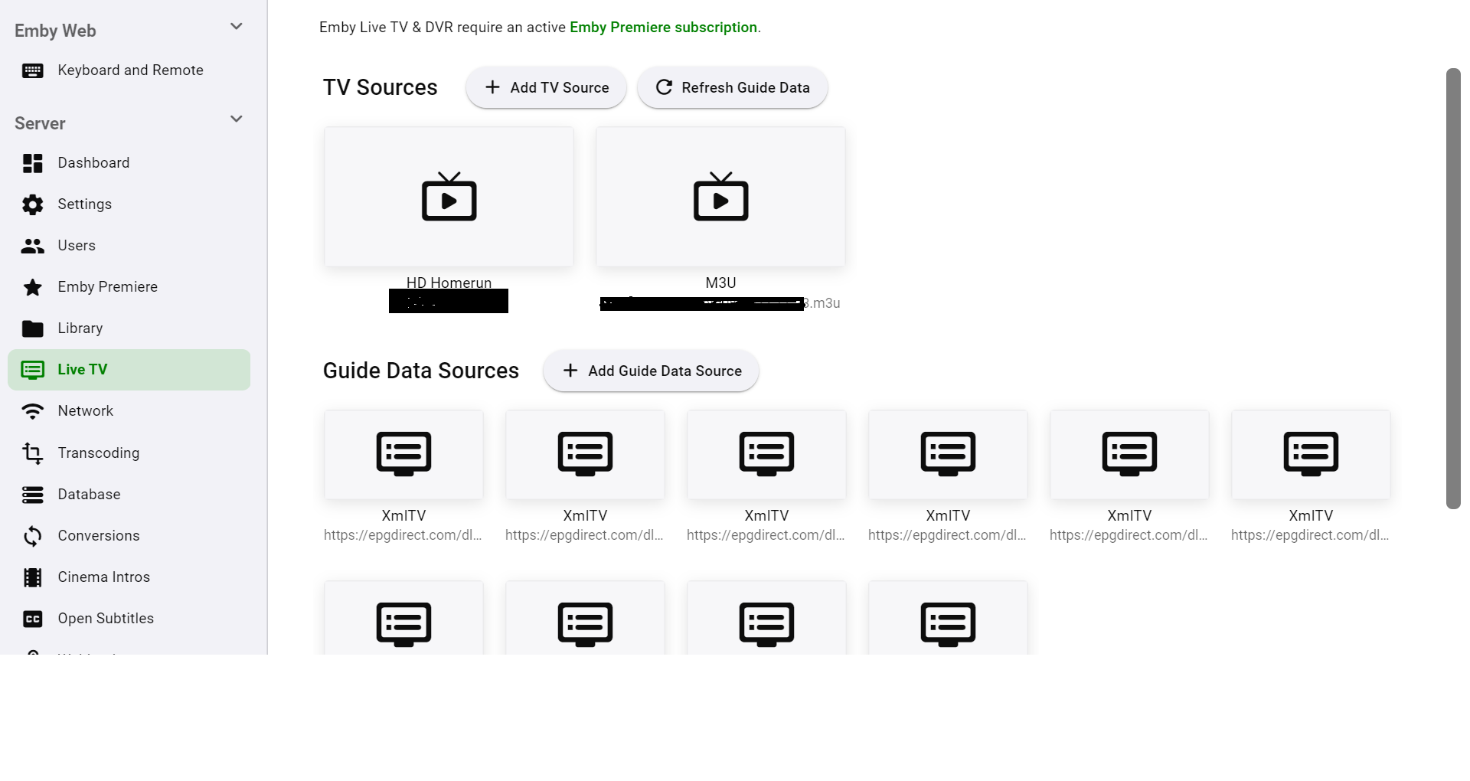Click the Cinema Intros film icon
Image resolution: width=1470 pixels, height=781 pixels.
[32, 577]
